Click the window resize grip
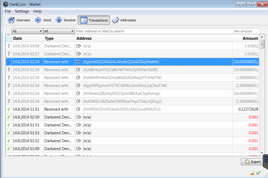This screenshot has width=268, height=178. (266, 175)
